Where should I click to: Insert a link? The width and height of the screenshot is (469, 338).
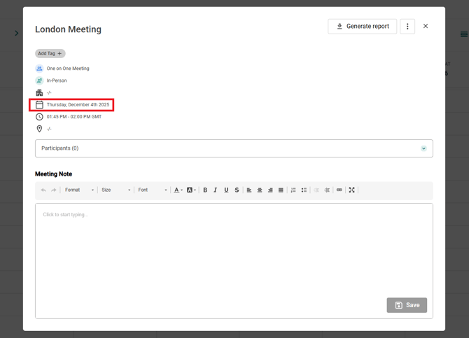[x=339, y=190]
